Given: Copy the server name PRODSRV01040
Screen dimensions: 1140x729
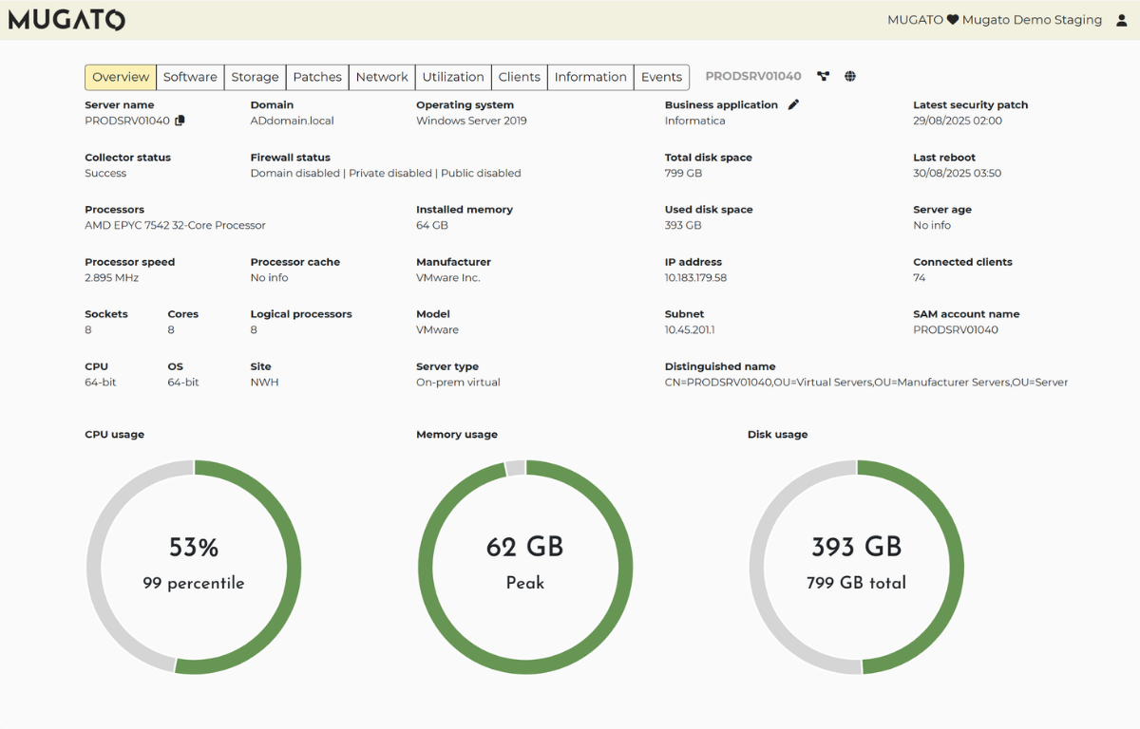Looking at the screenshot, I should coord(180,121).
